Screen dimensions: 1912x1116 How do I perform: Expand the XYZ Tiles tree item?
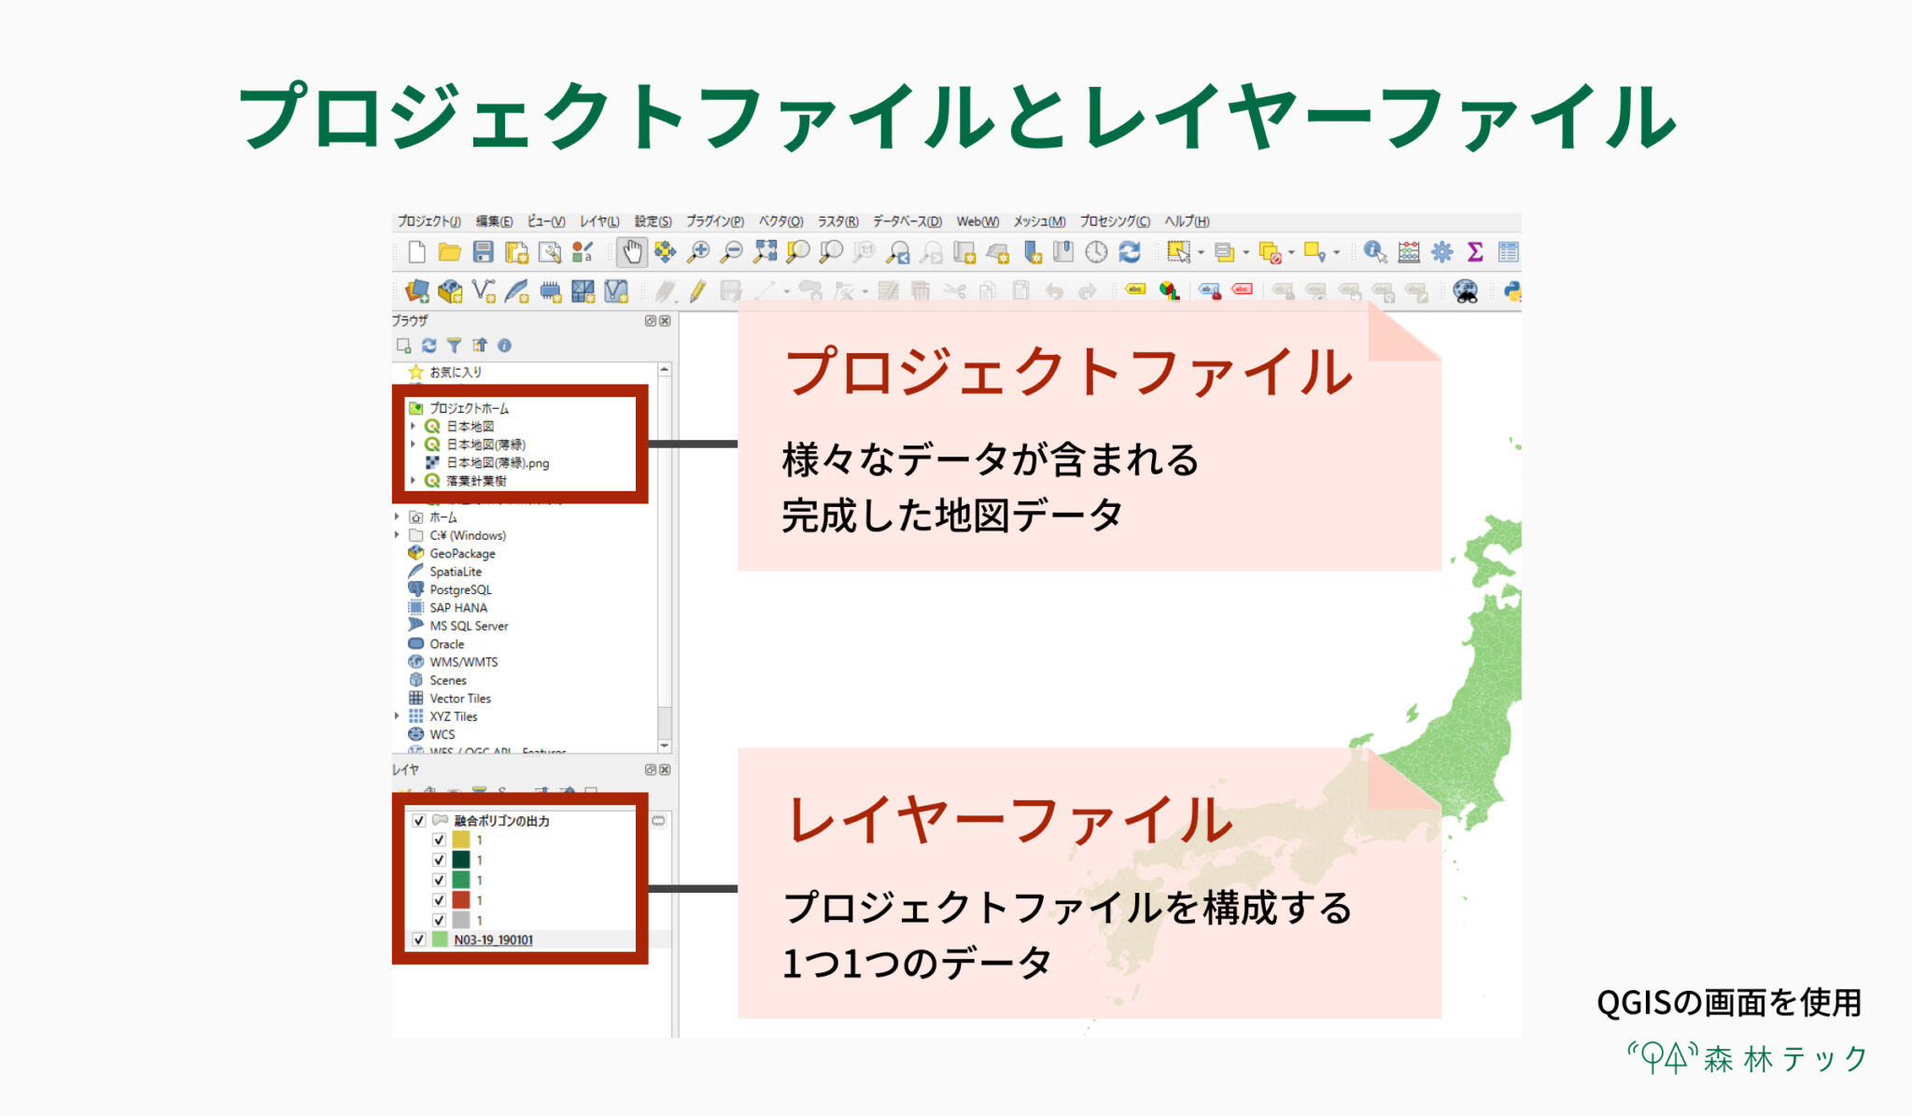coord(397,716)
